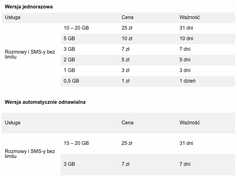Select the "1 GB" package cell

(x=69, y=70)
